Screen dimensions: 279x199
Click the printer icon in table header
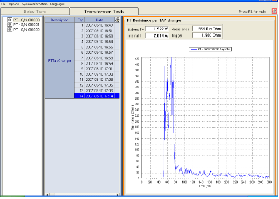point(117,20)
